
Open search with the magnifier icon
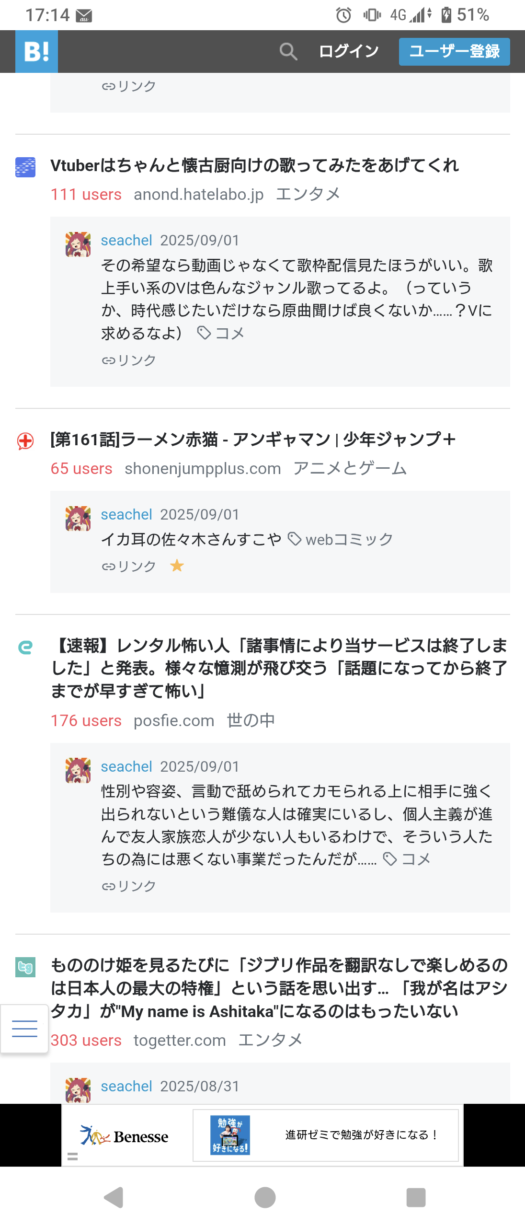pos(288,51)
